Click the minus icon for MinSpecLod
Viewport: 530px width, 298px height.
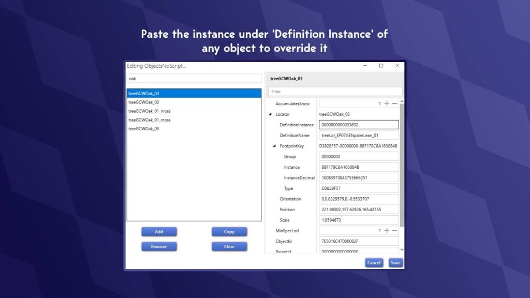pos(394,231)
